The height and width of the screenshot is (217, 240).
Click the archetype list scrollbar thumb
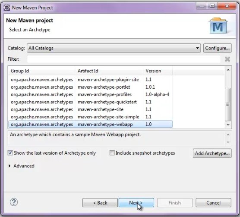(x=228, y=105)
